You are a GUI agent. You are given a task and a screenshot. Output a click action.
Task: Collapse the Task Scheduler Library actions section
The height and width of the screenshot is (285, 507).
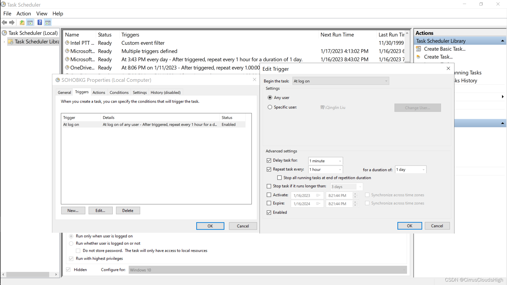[503, 41]
